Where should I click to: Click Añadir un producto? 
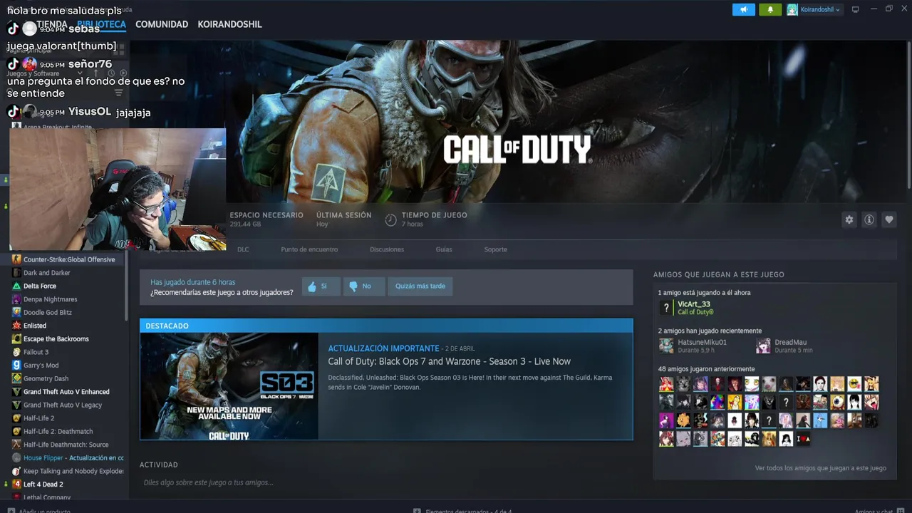[x=39, y=510]
